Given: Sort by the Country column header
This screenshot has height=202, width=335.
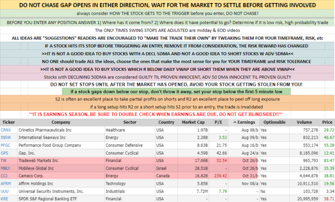Looking at the screenshot, I should coord(166,122).
